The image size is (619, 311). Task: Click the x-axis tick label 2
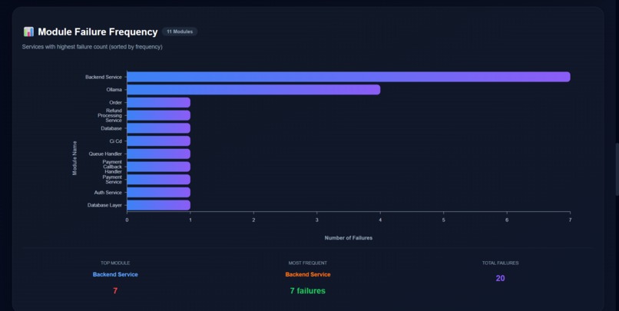[253, 220]
